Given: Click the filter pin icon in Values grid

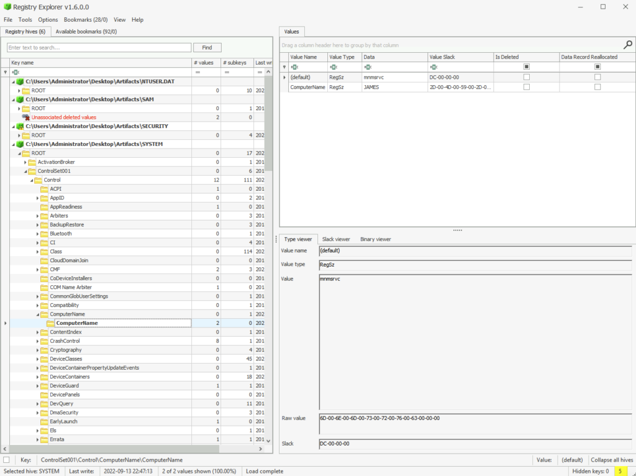Looking at the screenshot, I should 284,67.
